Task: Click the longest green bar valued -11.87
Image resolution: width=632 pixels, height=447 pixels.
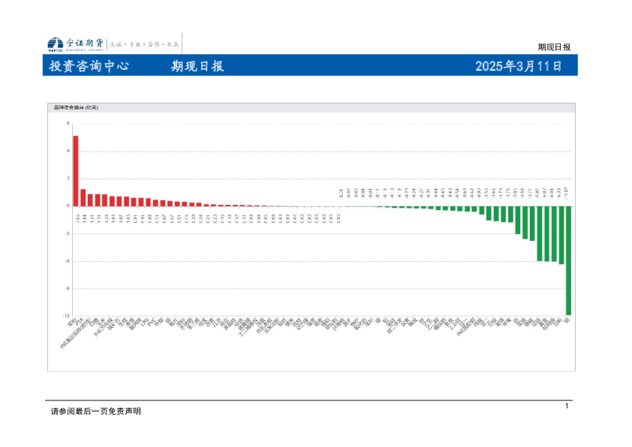Action: (x=568, y=260)
